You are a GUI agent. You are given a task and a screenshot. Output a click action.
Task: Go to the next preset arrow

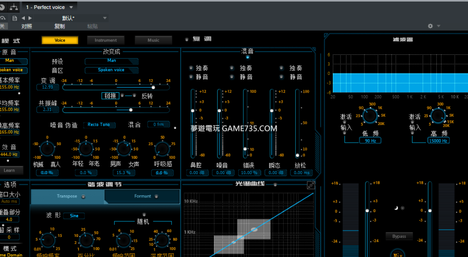pos(30,18)
